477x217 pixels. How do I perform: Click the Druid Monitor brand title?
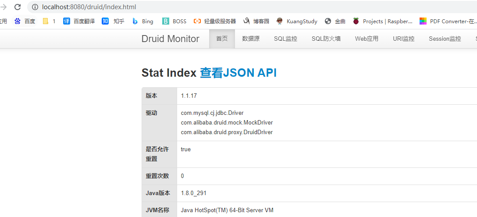pos(171,39)
